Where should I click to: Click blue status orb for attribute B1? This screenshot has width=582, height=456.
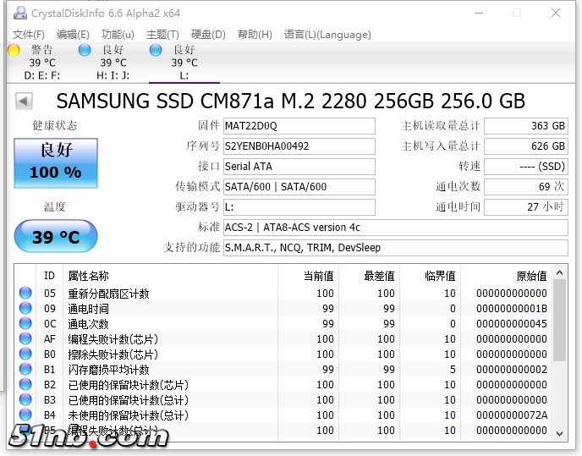coord(25,370)
